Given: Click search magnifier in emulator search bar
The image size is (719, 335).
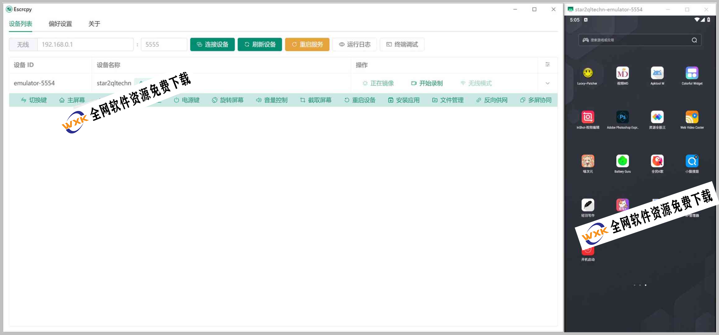Looking at the screenshot, I should tap(694, 40).
